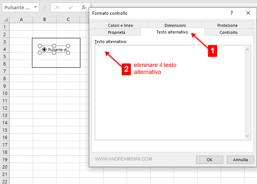Switch to the Controllo tab
Image resolution: width=257 pixels, height=184 pixels.
click(x=228, y=32)
